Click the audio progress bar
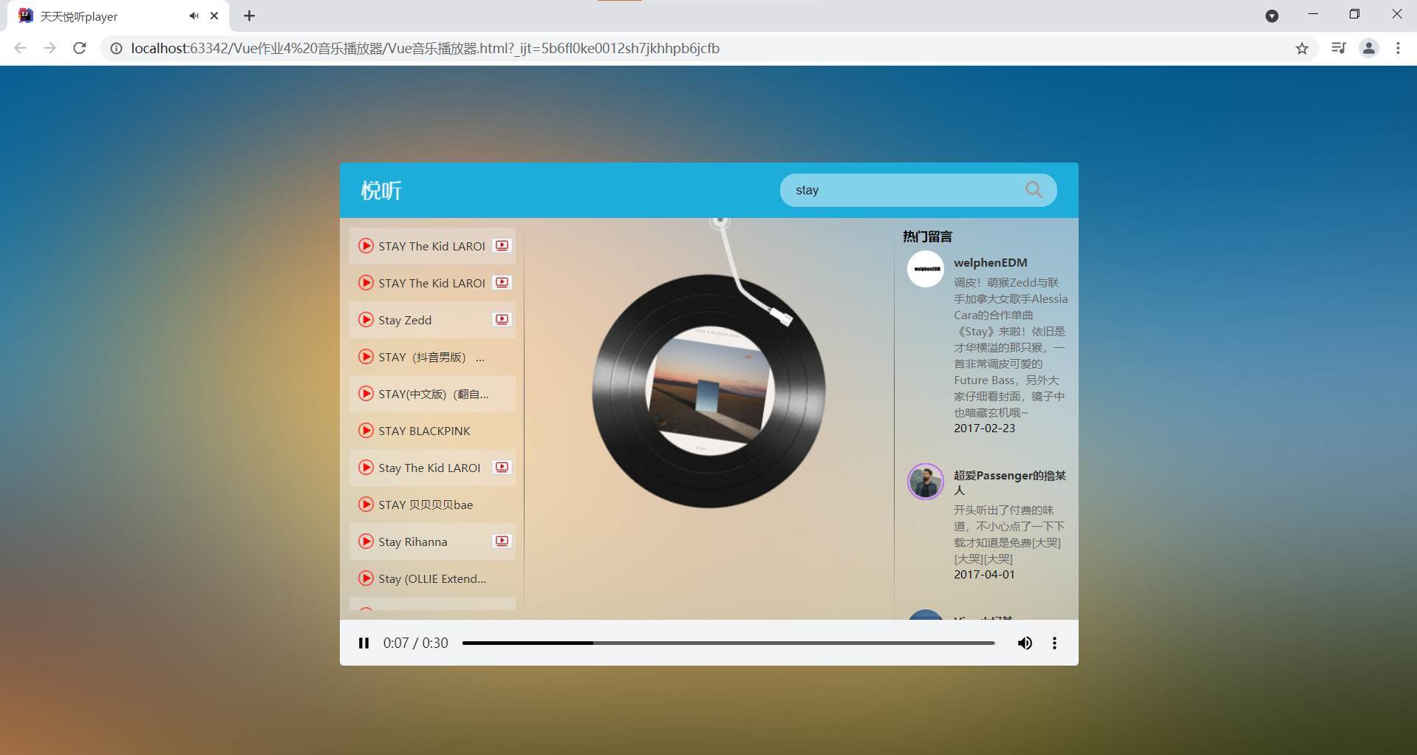This screenshot has height=755, width=1417. [728, 643]
